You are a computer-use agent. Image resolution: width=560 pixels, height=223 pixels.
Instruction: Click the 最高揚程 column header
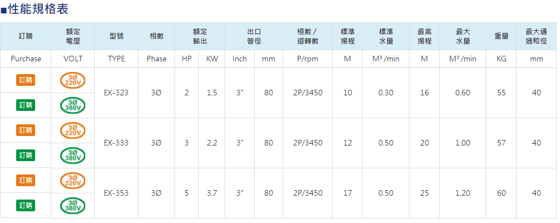pos(424,36)
